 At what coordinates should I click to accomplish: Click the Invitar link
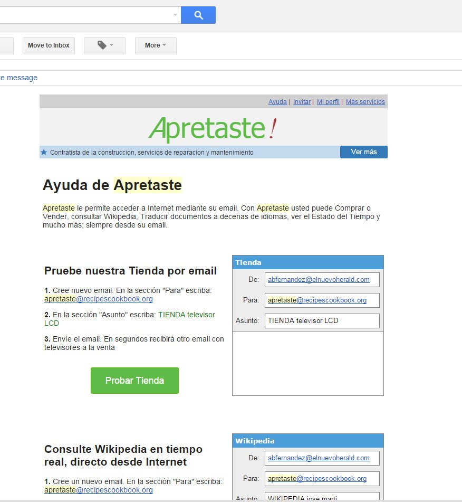tap(302, 101)
